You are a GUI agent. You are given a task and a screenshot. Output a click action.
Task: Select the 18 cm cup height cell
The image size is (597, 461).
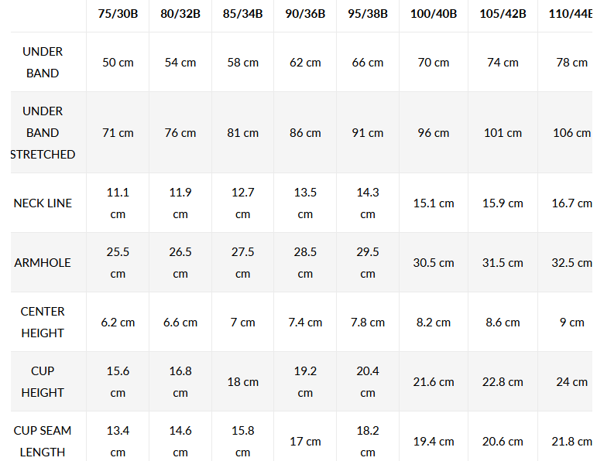pyautogui.click(x=242, y=382)
